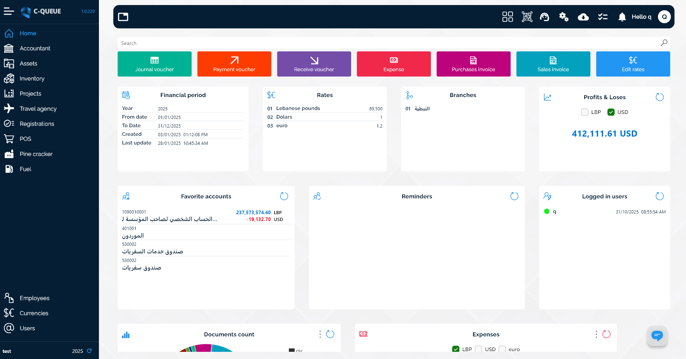
Task: Refresh the Profits & Loses card
Action: (659, 97)
